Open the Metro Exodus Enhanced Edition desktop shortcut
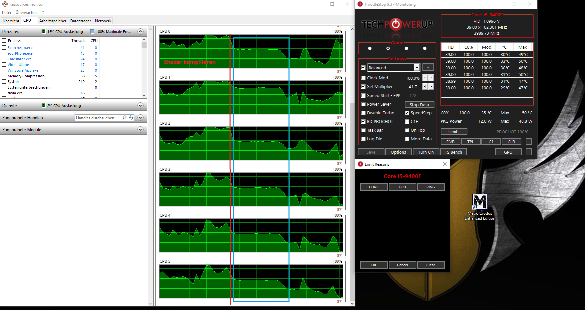The image size is (585, 310). point(480,207)
